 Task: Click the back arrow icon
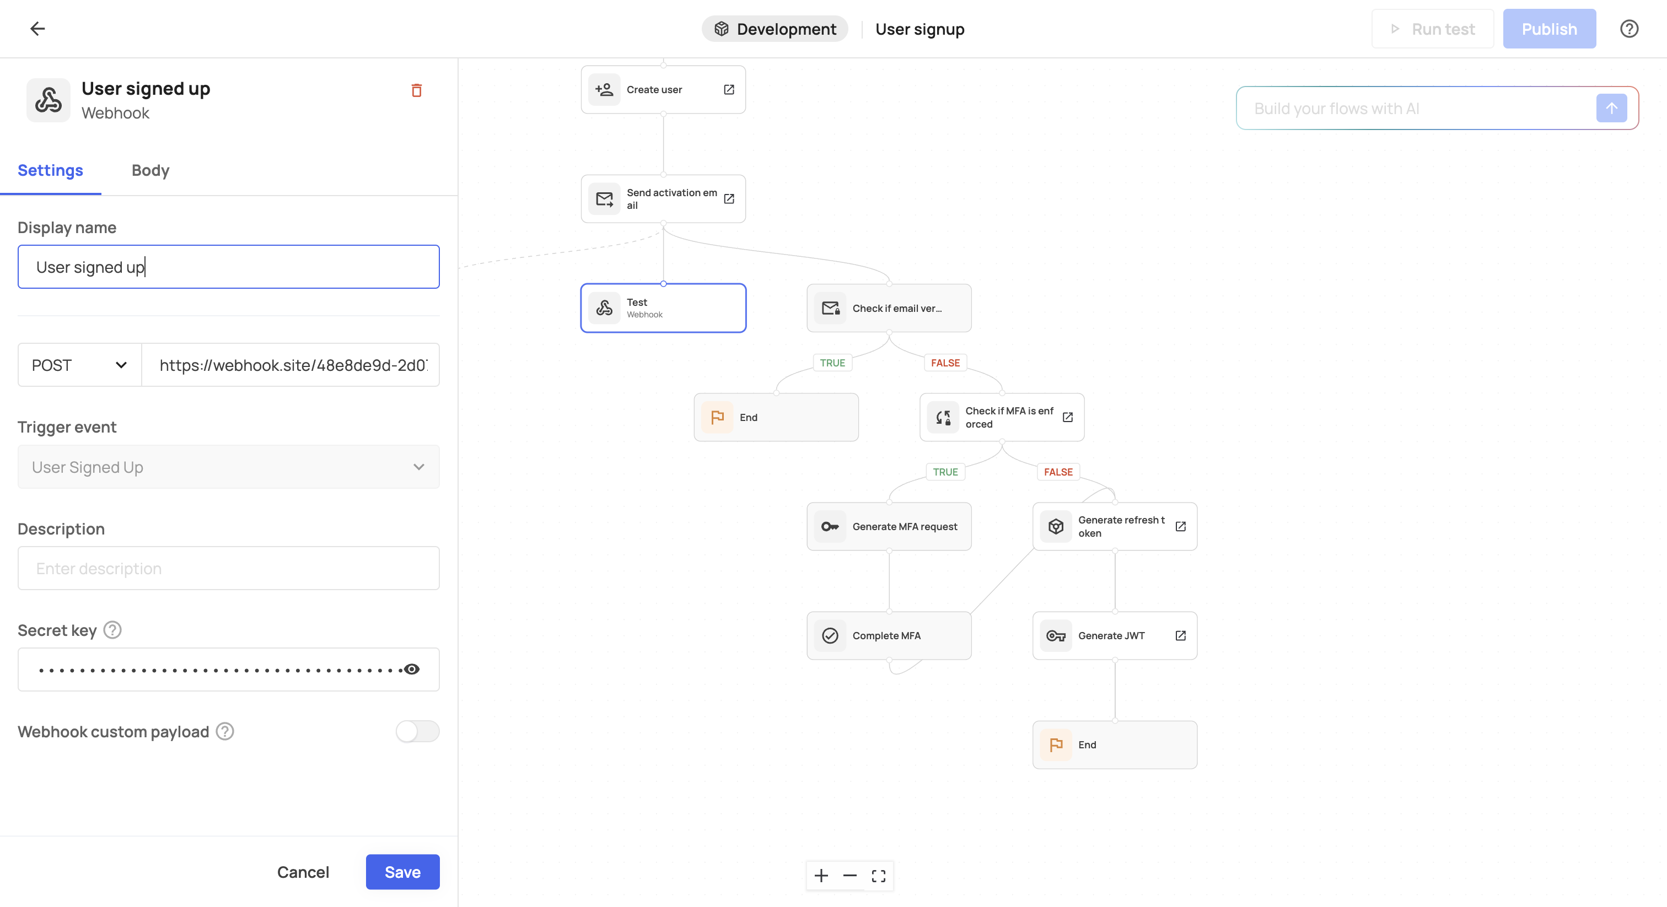[37, 29]
